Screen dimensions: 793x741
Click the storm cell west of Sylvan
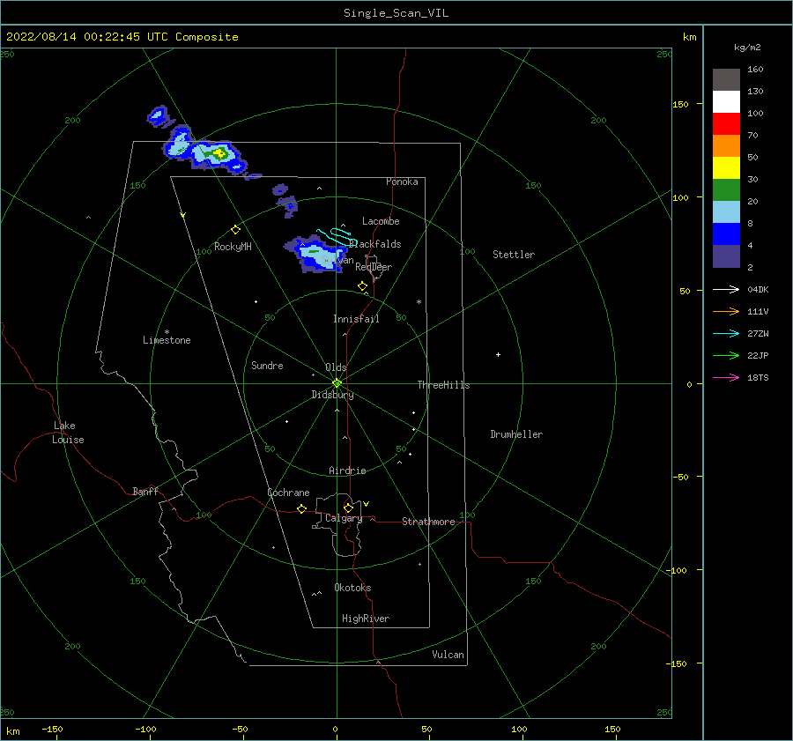pyautogui.click(x=315, y=255)
